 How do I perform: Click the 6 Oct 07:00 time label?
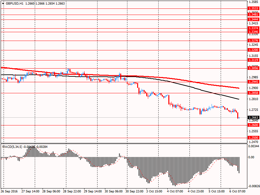(238, 191)
